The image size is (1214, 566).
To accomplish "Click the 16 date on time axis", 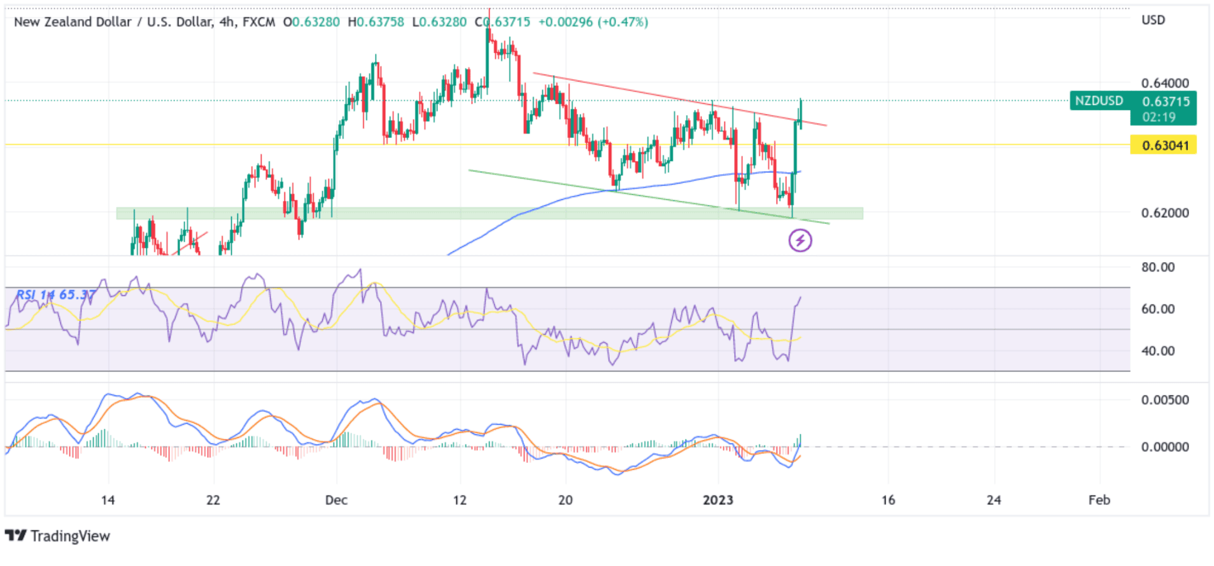I will click(x=888, y=500).
